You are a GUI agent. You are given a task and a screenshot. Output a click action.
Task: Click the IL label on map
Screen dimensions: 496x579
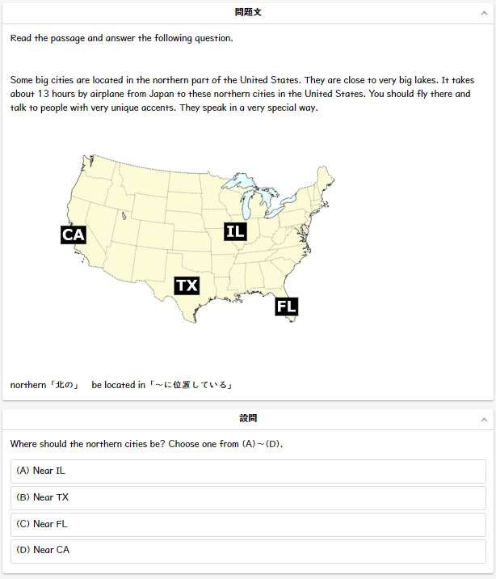click(x=235, y=231)
